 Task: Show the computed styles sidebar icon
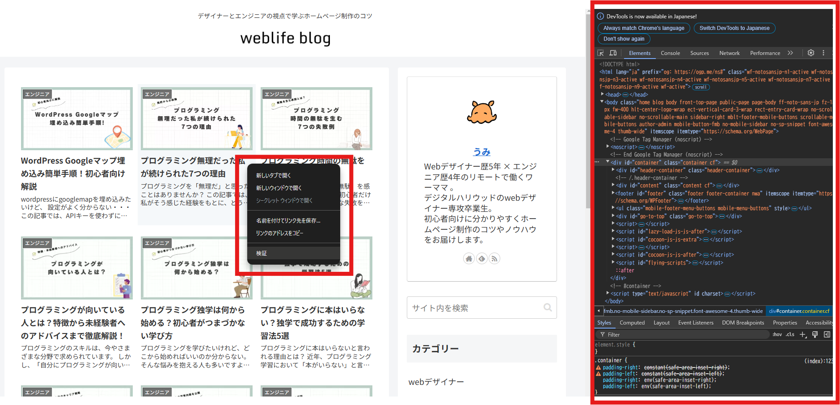(x=827, y=334)
